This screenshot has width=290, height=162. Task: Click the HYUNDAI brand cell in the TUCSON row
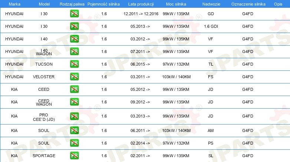14,64
